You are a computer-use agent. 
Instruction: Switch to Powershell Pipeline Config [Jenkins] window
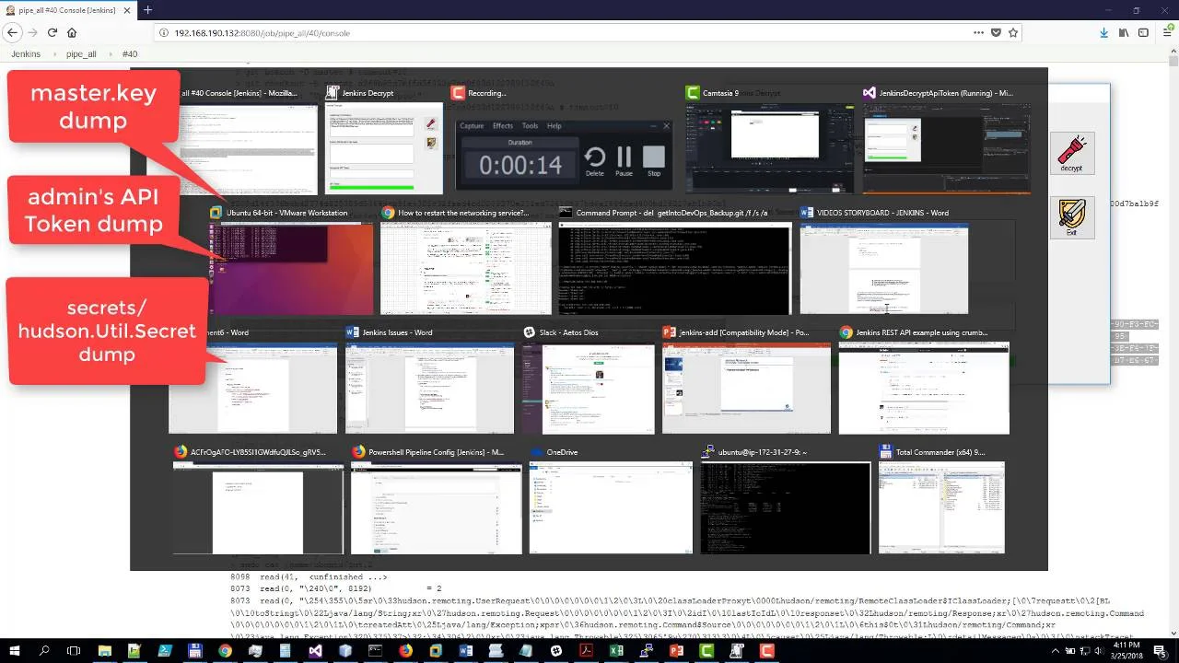pyautogui.click(x=436, y=500)
